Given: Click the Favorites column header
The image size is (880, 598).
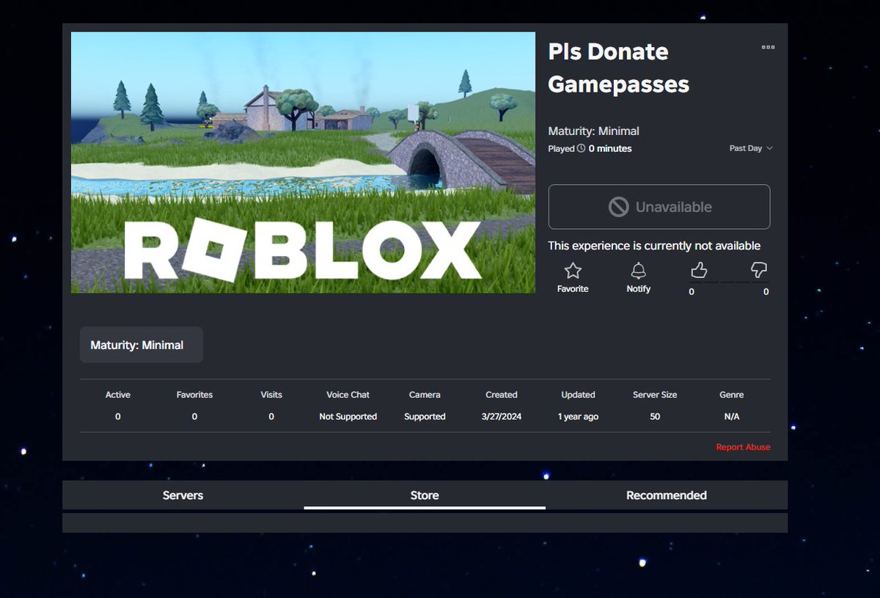Looking at the screenshot, I should click(x=194, y=395).
